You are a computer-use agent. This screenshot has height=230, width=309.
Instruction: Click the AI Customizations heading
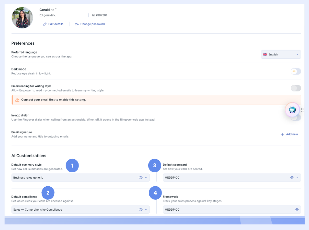(x=29, y=156)
